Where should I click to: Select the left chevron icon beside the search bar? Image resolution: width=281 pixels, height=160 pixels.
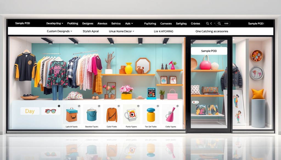211,23
